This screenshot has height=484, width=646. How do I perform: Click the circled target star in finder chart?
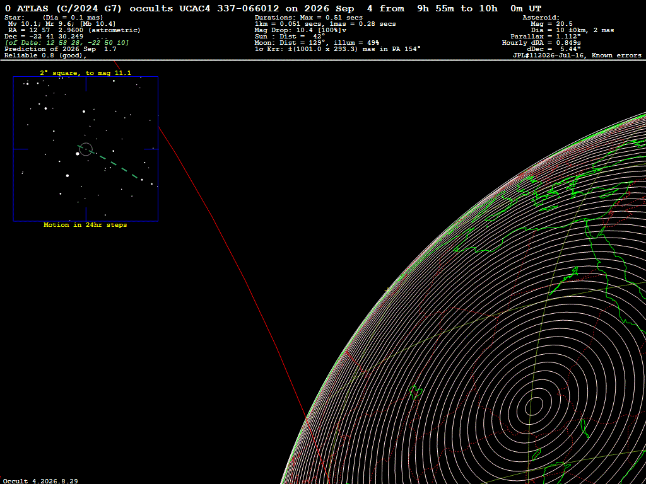[x=86, y=149]
